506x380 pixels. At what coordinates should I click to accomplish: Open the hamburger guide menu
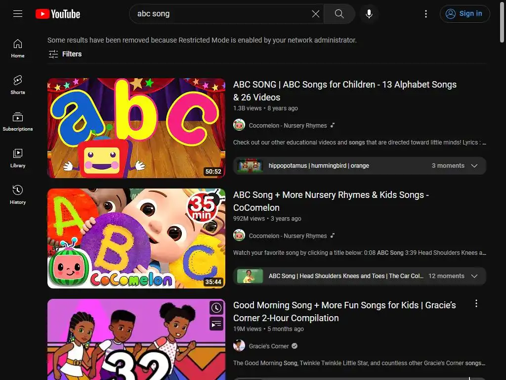point(18,13)
